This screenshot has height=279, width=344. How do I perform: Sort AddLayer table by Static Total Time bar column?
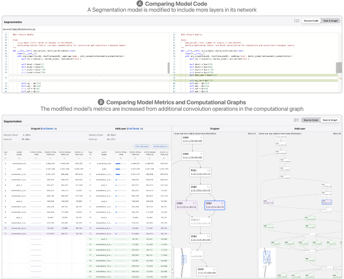121,158
